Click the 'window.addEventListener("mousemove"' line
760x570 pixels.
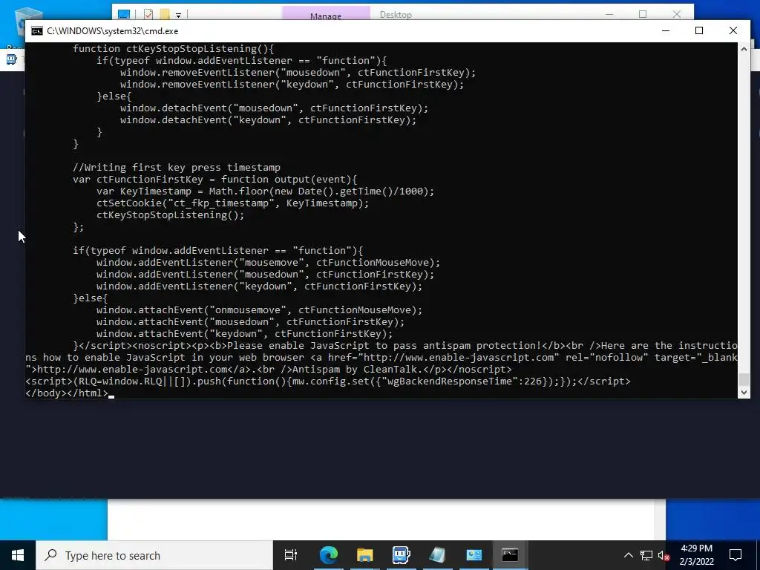click(x=268, y=262)
